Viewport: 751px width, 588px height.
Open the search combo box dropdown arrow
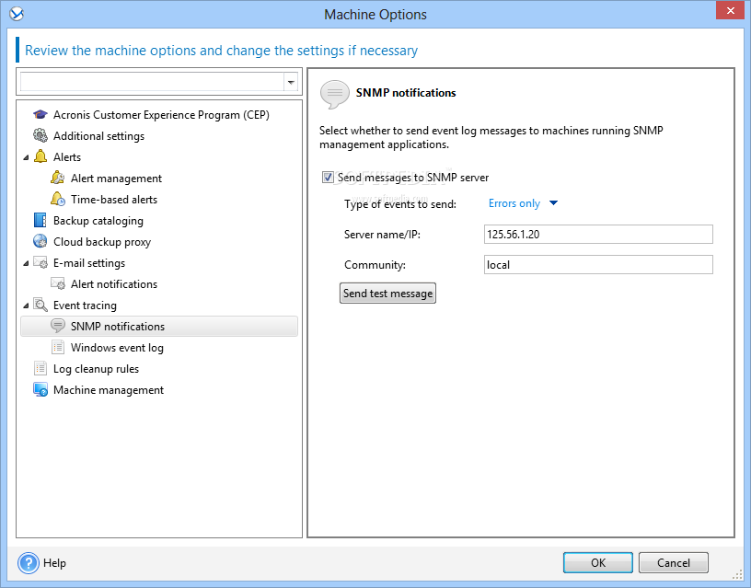click(x=291, y=83)
